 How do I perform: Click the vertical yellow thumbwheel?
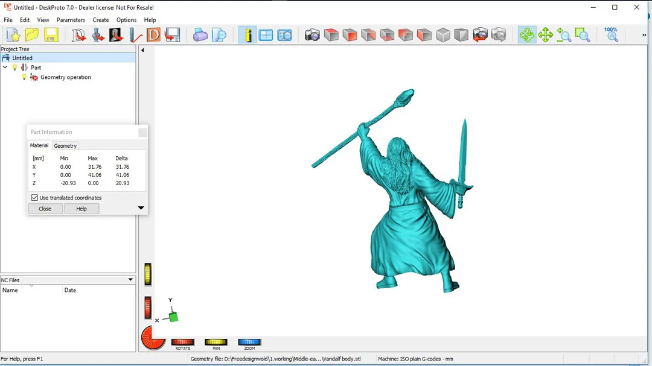coord(148,274)
